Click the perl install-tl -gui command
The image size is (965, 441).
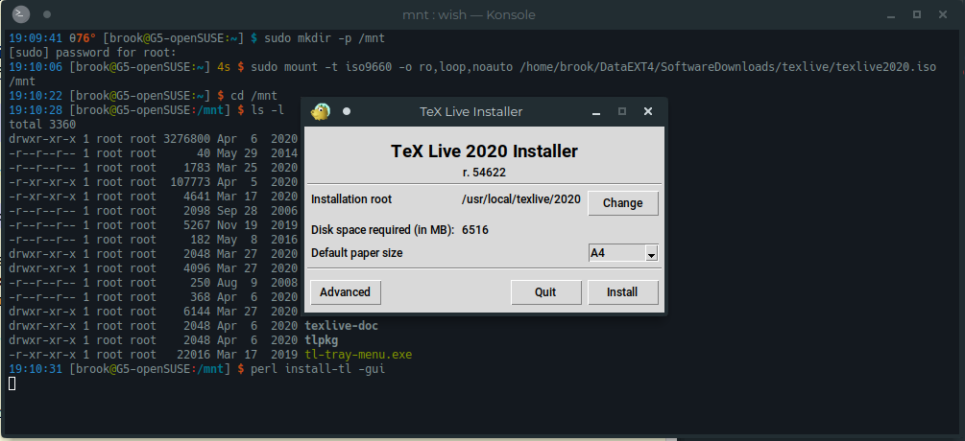[318, 370]
